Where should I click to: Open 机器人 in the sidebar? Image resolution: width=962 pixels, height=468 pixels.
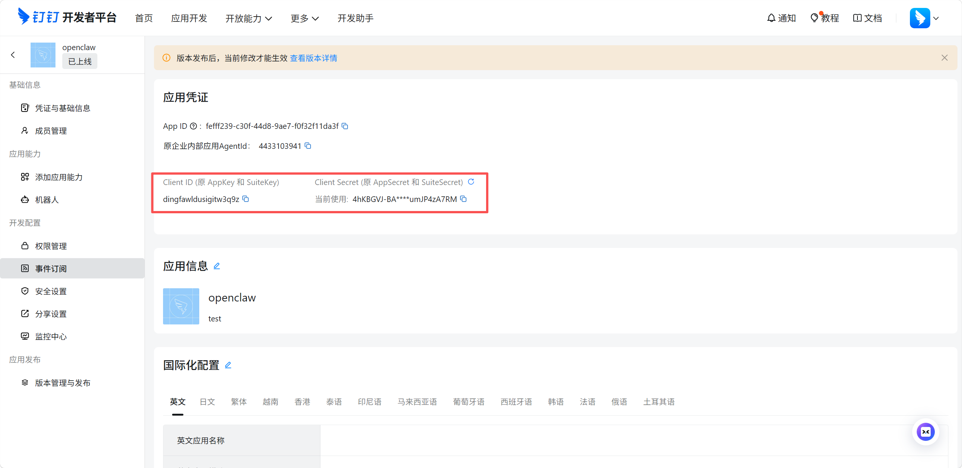pyautogui.click(x=47, y=200)
